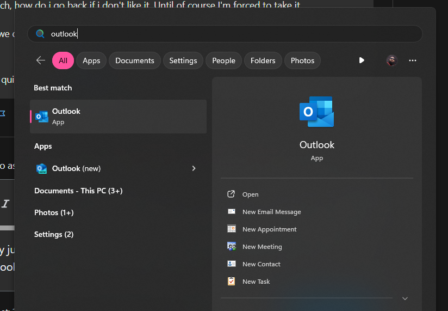Click the back arrow icon
This screenshot has height=311, width=448.
pos(41,60)
